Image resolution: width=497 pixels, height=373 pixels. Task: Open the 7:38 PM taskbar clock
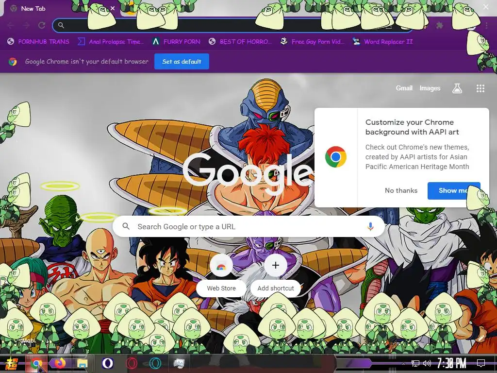pos(451,363)
